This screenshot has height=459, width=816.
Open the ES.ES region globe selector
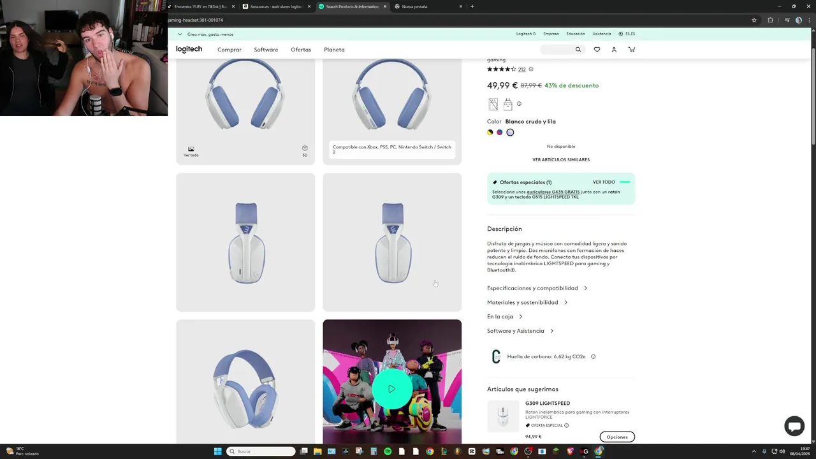[627, 34]
